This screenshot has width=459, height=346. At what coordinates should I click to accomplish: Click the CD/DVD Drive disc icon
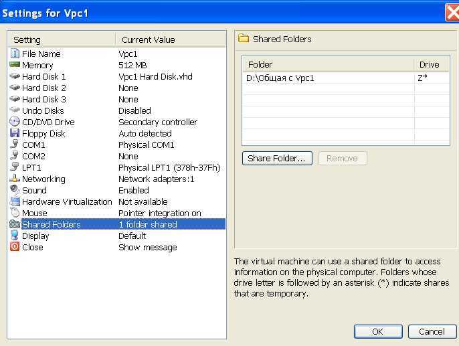point(15,122)
